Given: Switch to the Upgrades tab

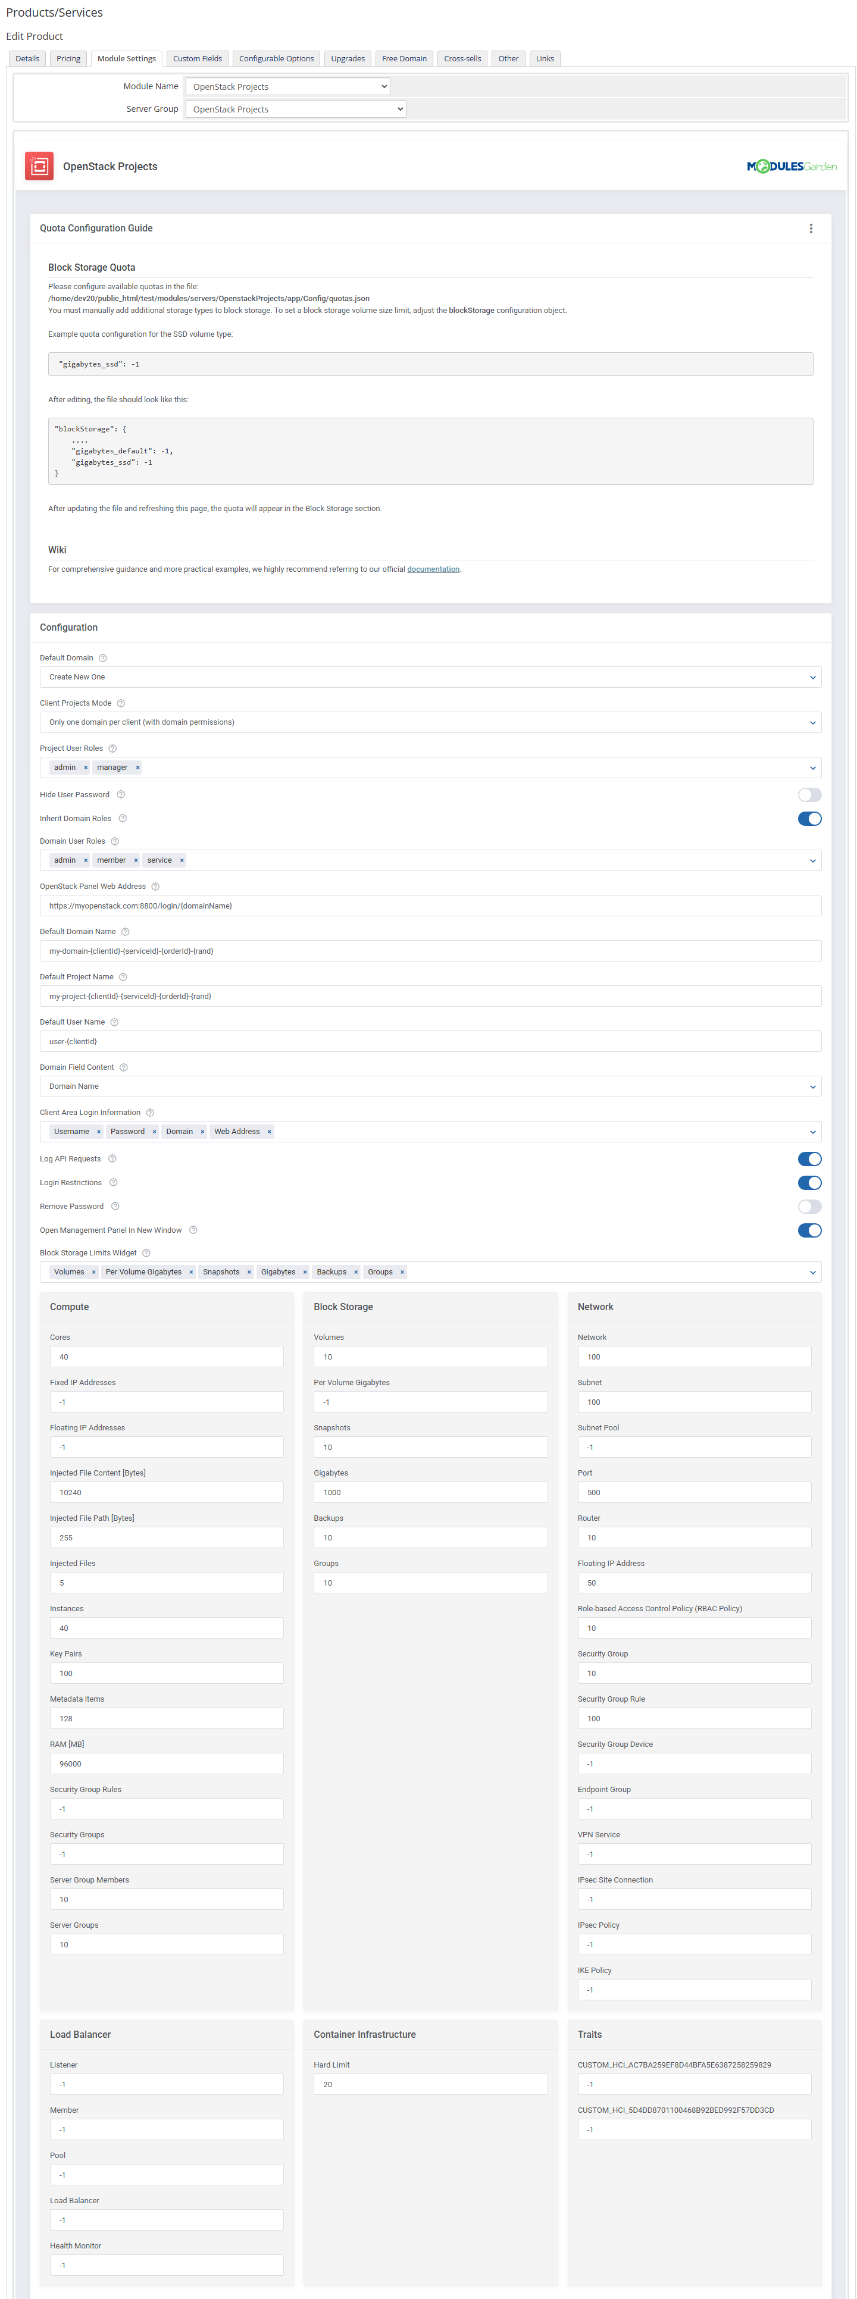Looking at the screenshot, I should [348, 59].
